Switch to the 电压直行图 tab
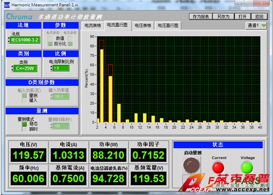 click(x=168, y=25)
